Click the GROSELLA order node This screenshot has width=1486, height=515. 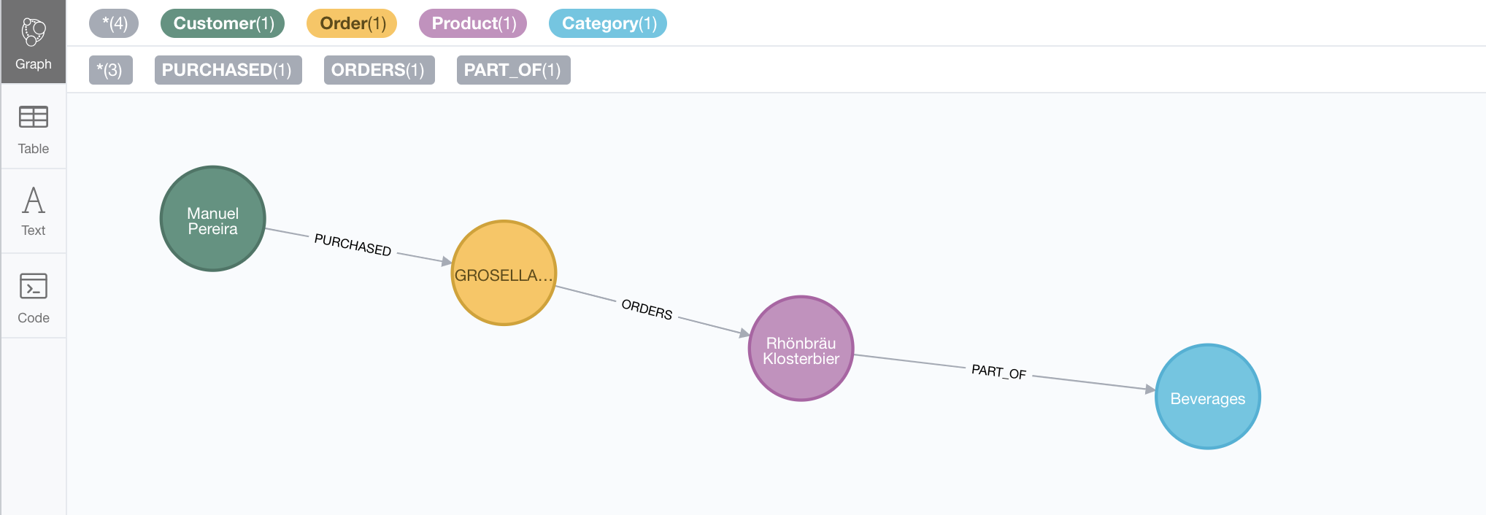[x=504, y=273]
